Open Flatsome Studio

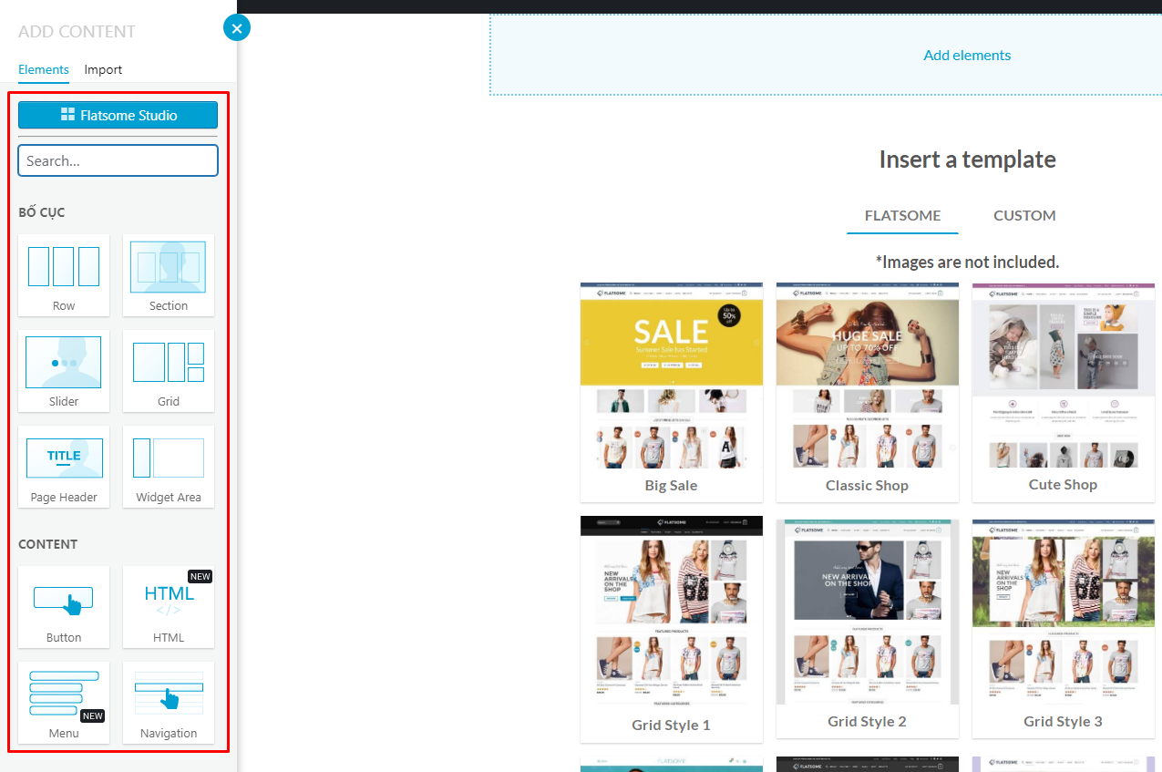[118, 115]
